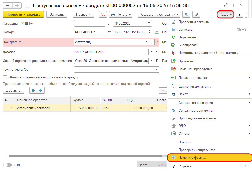Image resolution: width=252 pixels, height=170 pixels.
Task: Expand the Группа учета ОС dropdown
Action: click(x=156, y=69)
